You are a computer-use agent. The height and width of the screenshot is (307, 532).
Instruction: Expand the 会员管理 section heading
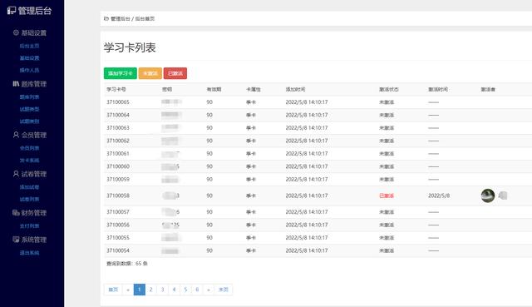pyautogui.click(x=34, y=135)
